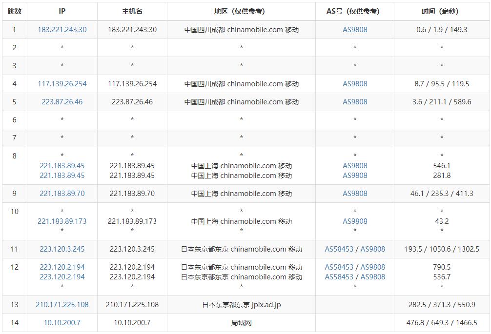
Task: Select the time value 790.5 in hop 12
Action: pos(442,267)
